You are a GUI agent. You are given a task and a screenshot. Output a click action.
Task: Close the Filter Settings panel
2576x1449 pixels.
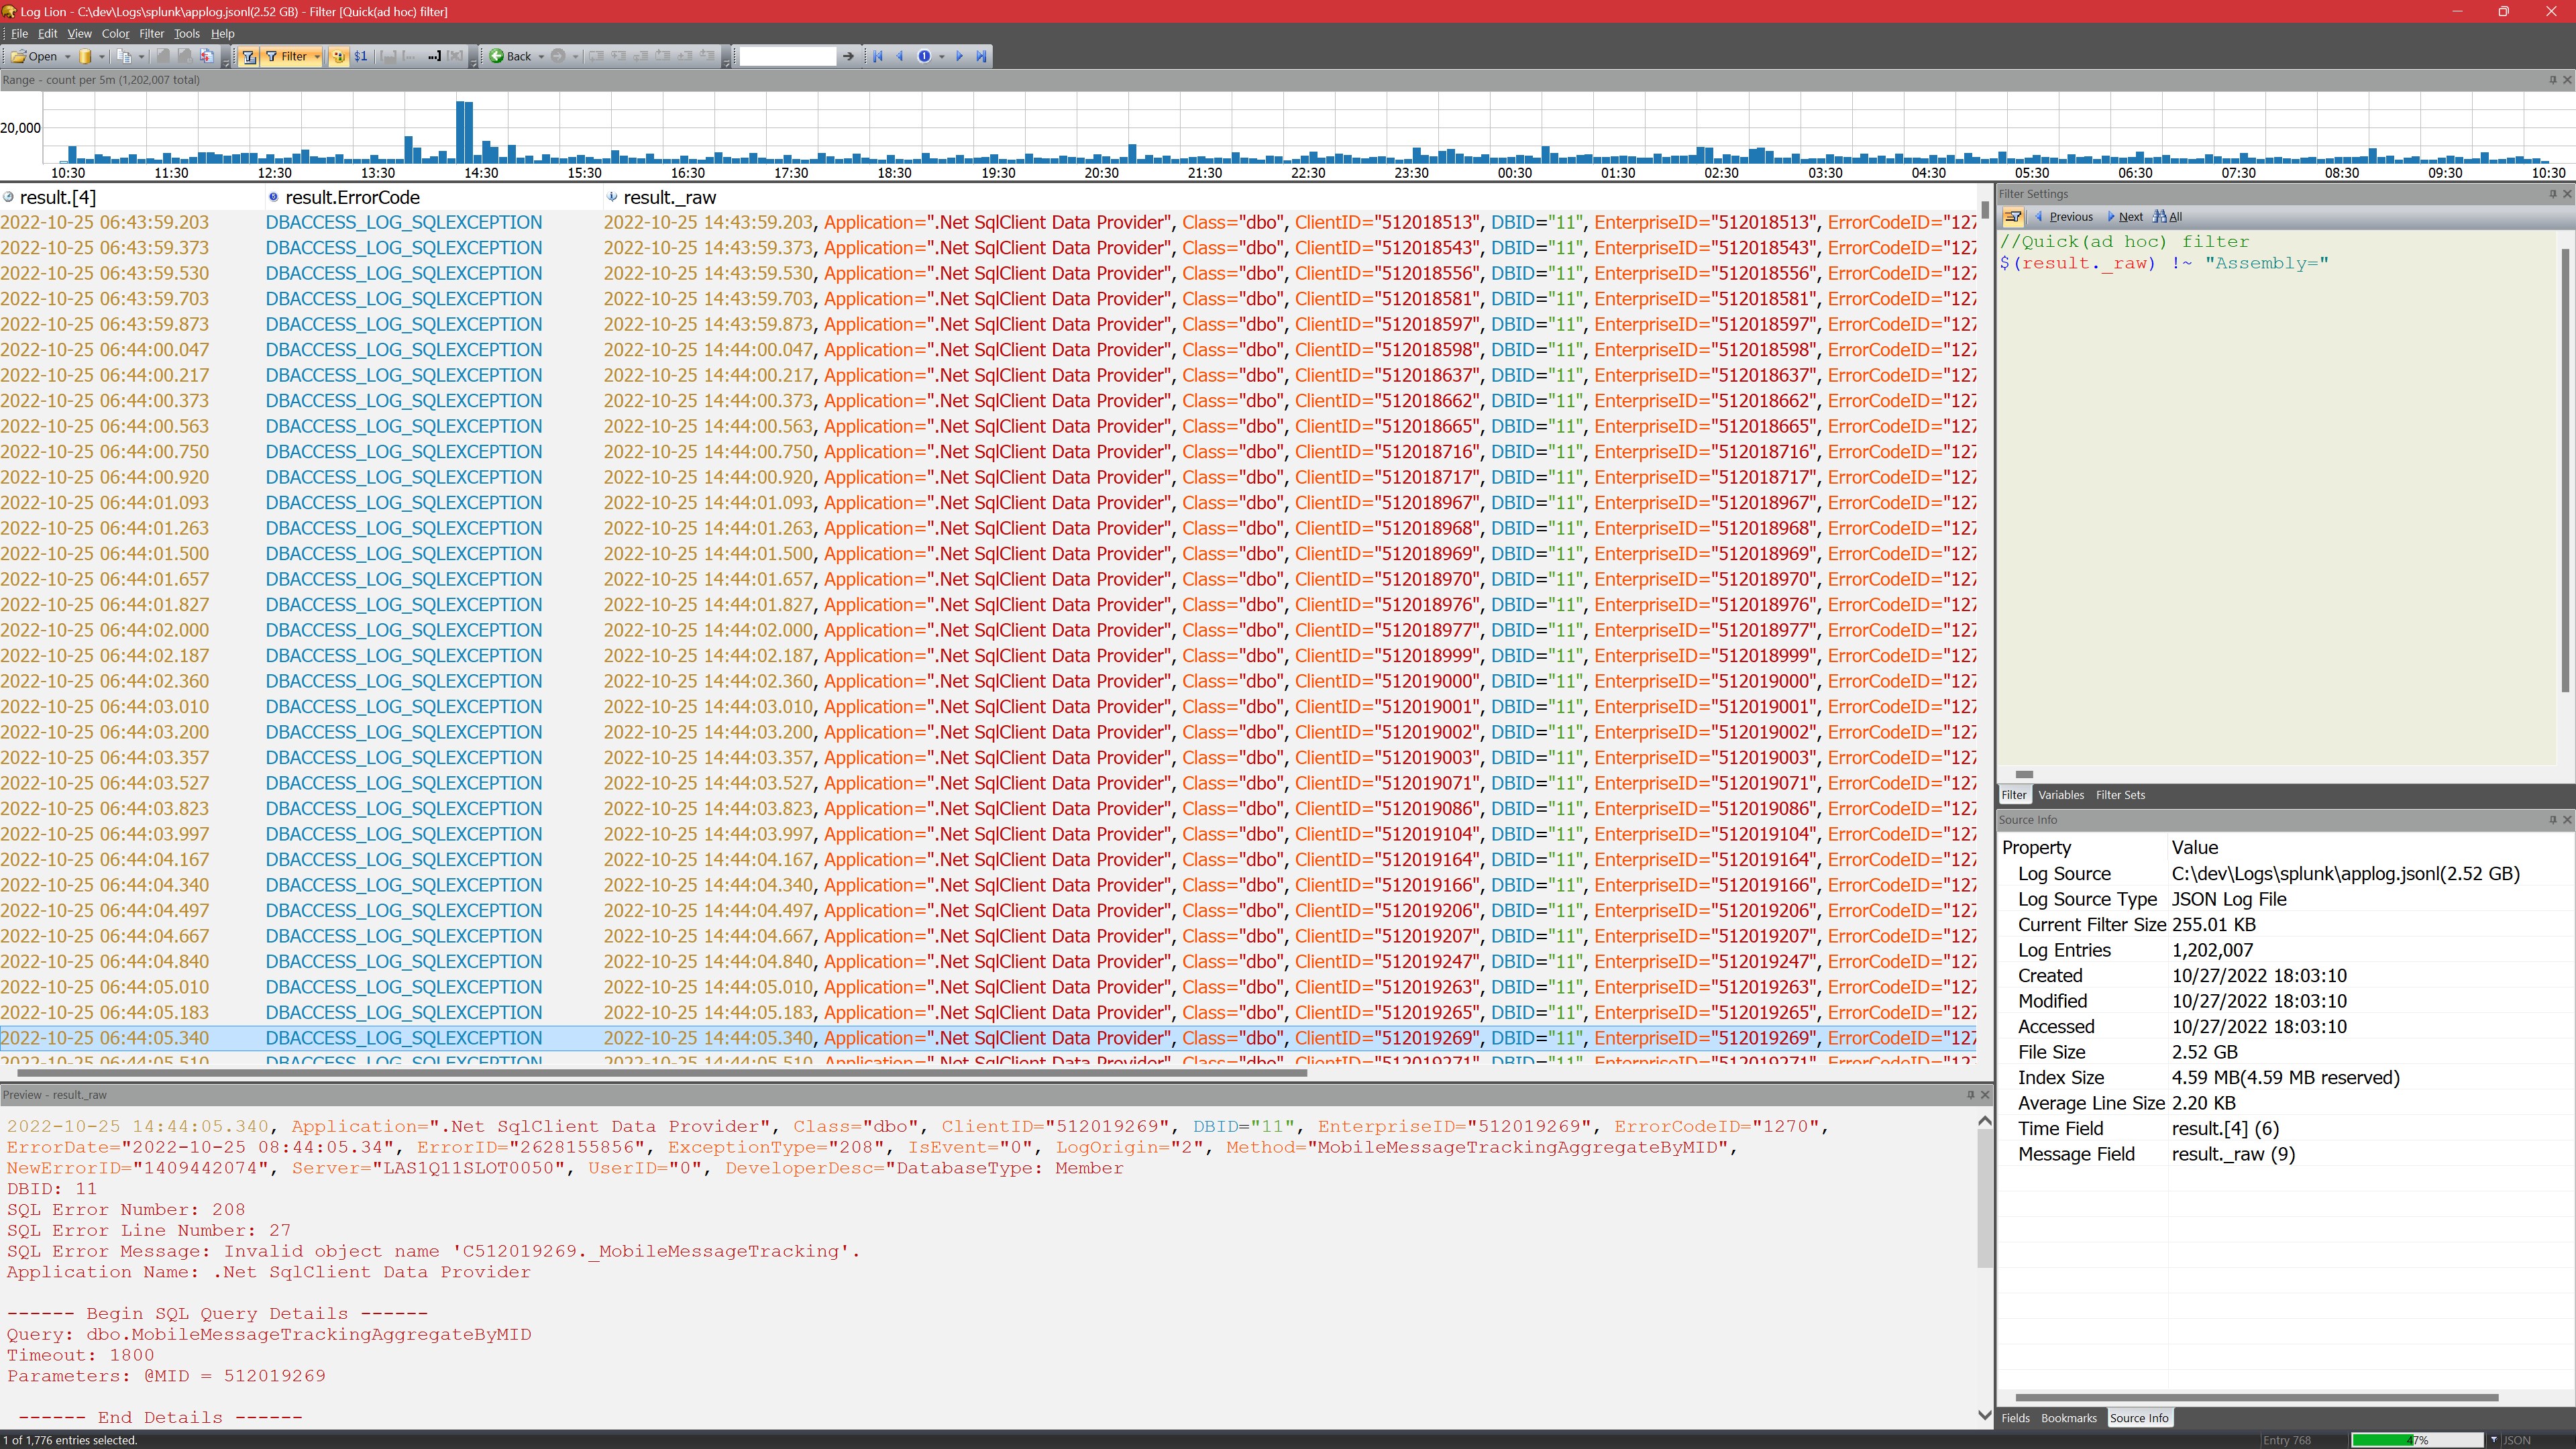click(2567, 194)
